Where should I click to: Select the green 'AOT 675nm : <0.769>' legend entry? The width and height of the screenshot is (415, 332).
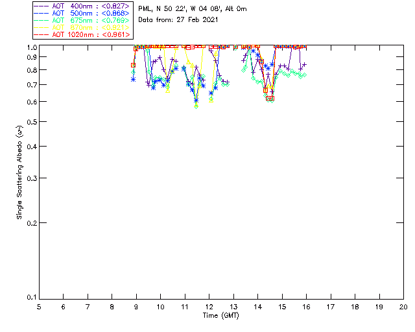coord(82,20)
